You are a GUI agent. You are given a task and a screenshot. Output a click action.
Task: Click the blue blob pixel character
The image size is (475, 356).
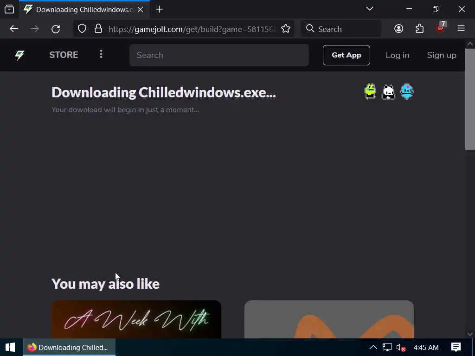(x=407, y=91)
